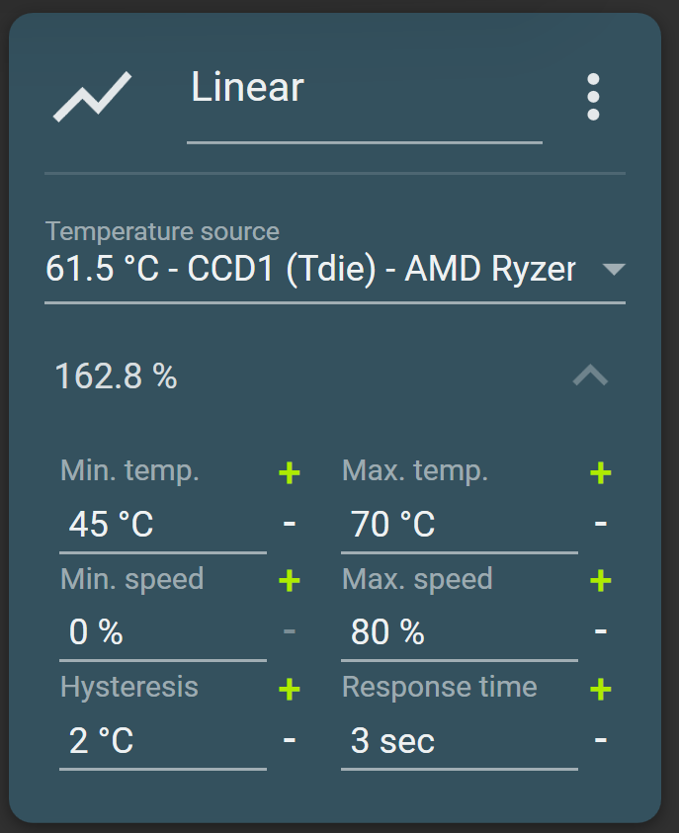Click the Linear curve chart icon
The height and width of the screenshot is (833, 679).
(91, 94)
